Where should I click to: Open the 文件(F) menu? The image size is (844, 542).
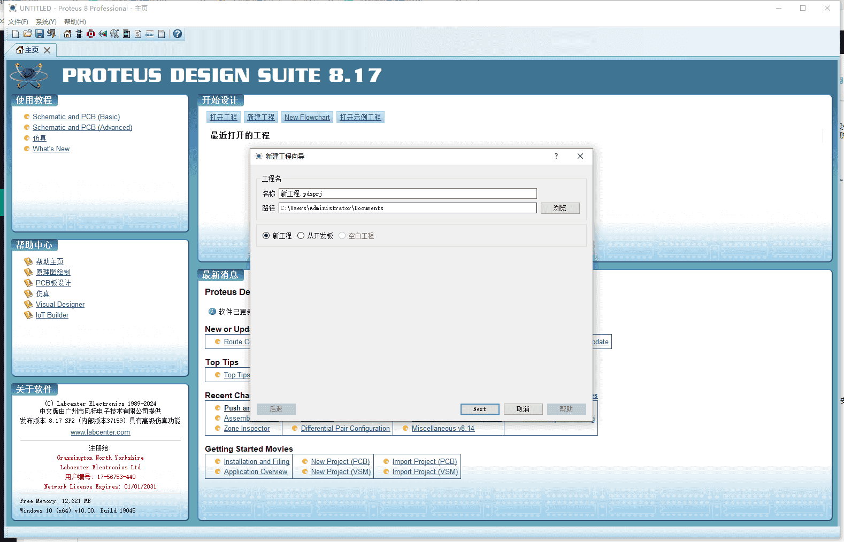tap(18, 22)
